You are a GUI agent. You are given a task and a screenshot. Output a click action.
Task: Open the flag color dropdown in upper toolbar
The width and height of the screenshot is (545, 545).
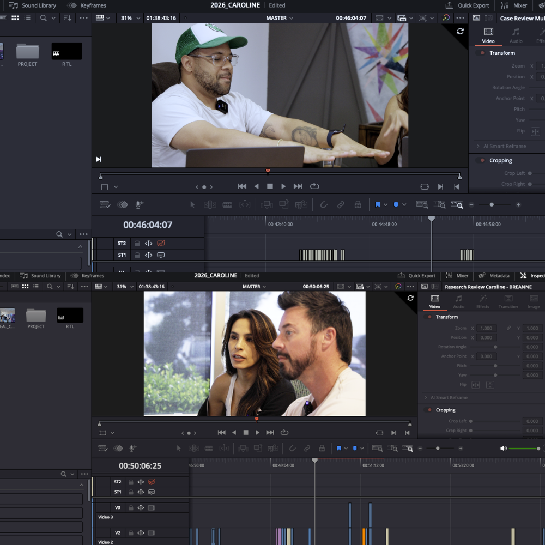point(385,205)
